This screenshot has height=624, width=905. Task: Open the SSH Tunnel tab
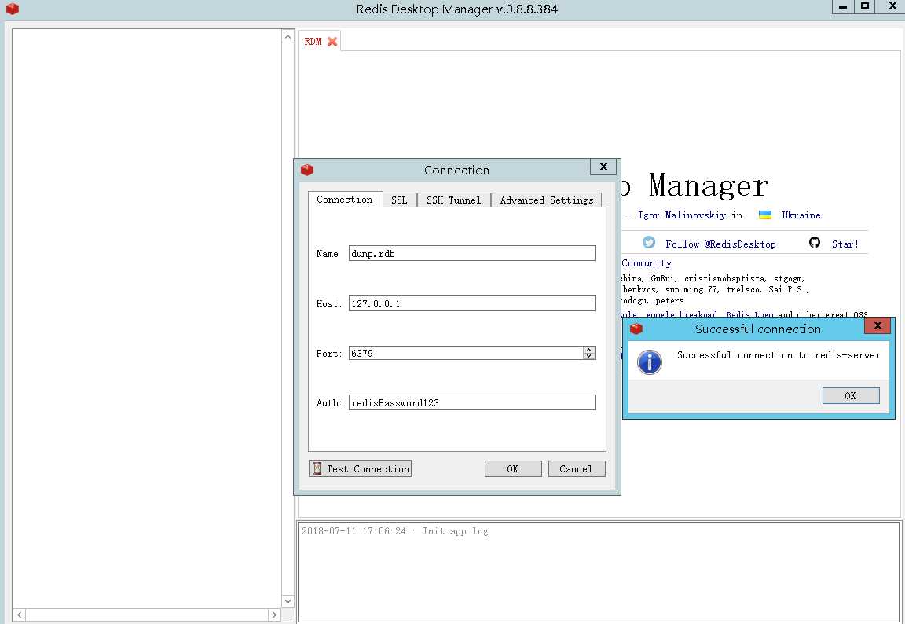(453, 200)
